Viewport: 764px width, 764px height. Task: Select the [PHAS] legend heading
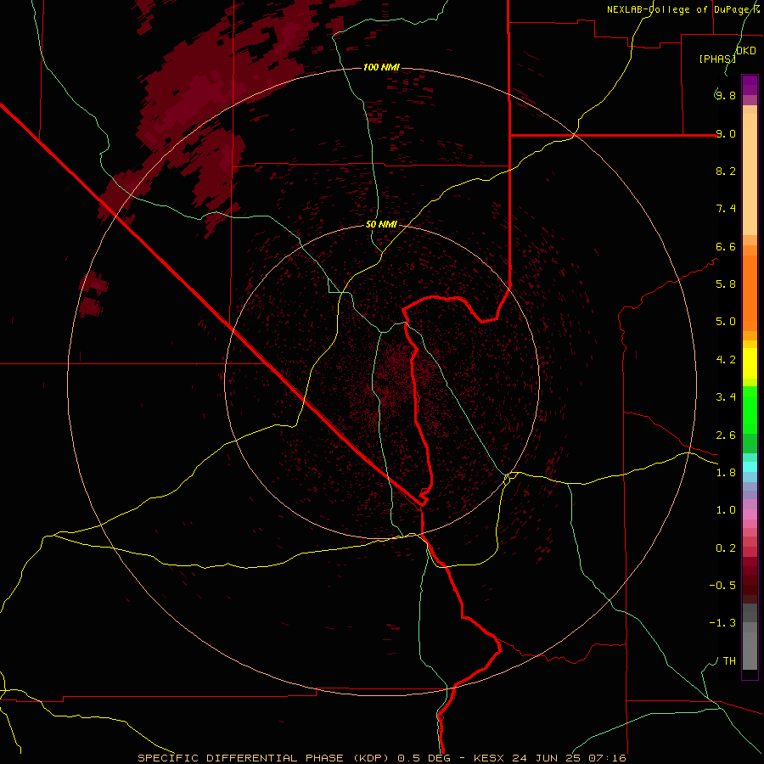(717, 59)
